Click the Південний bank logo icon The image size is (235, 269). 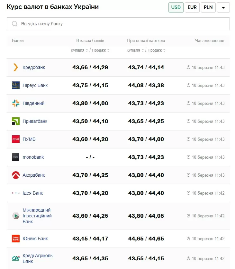coord(16,103)
